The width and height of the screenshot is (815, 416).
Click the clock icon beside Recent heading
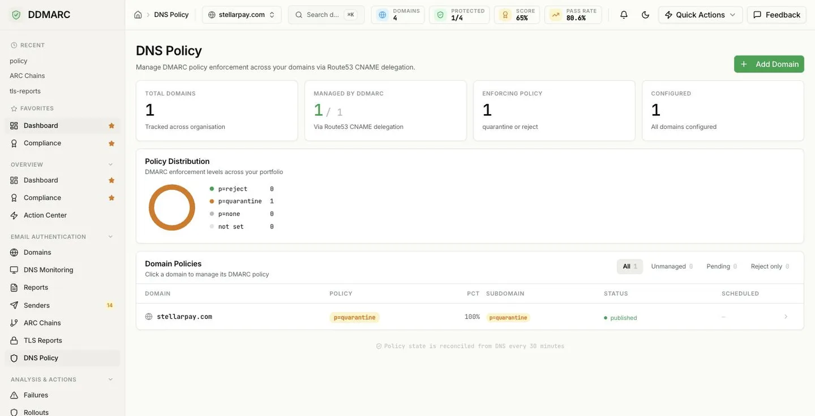14,45
